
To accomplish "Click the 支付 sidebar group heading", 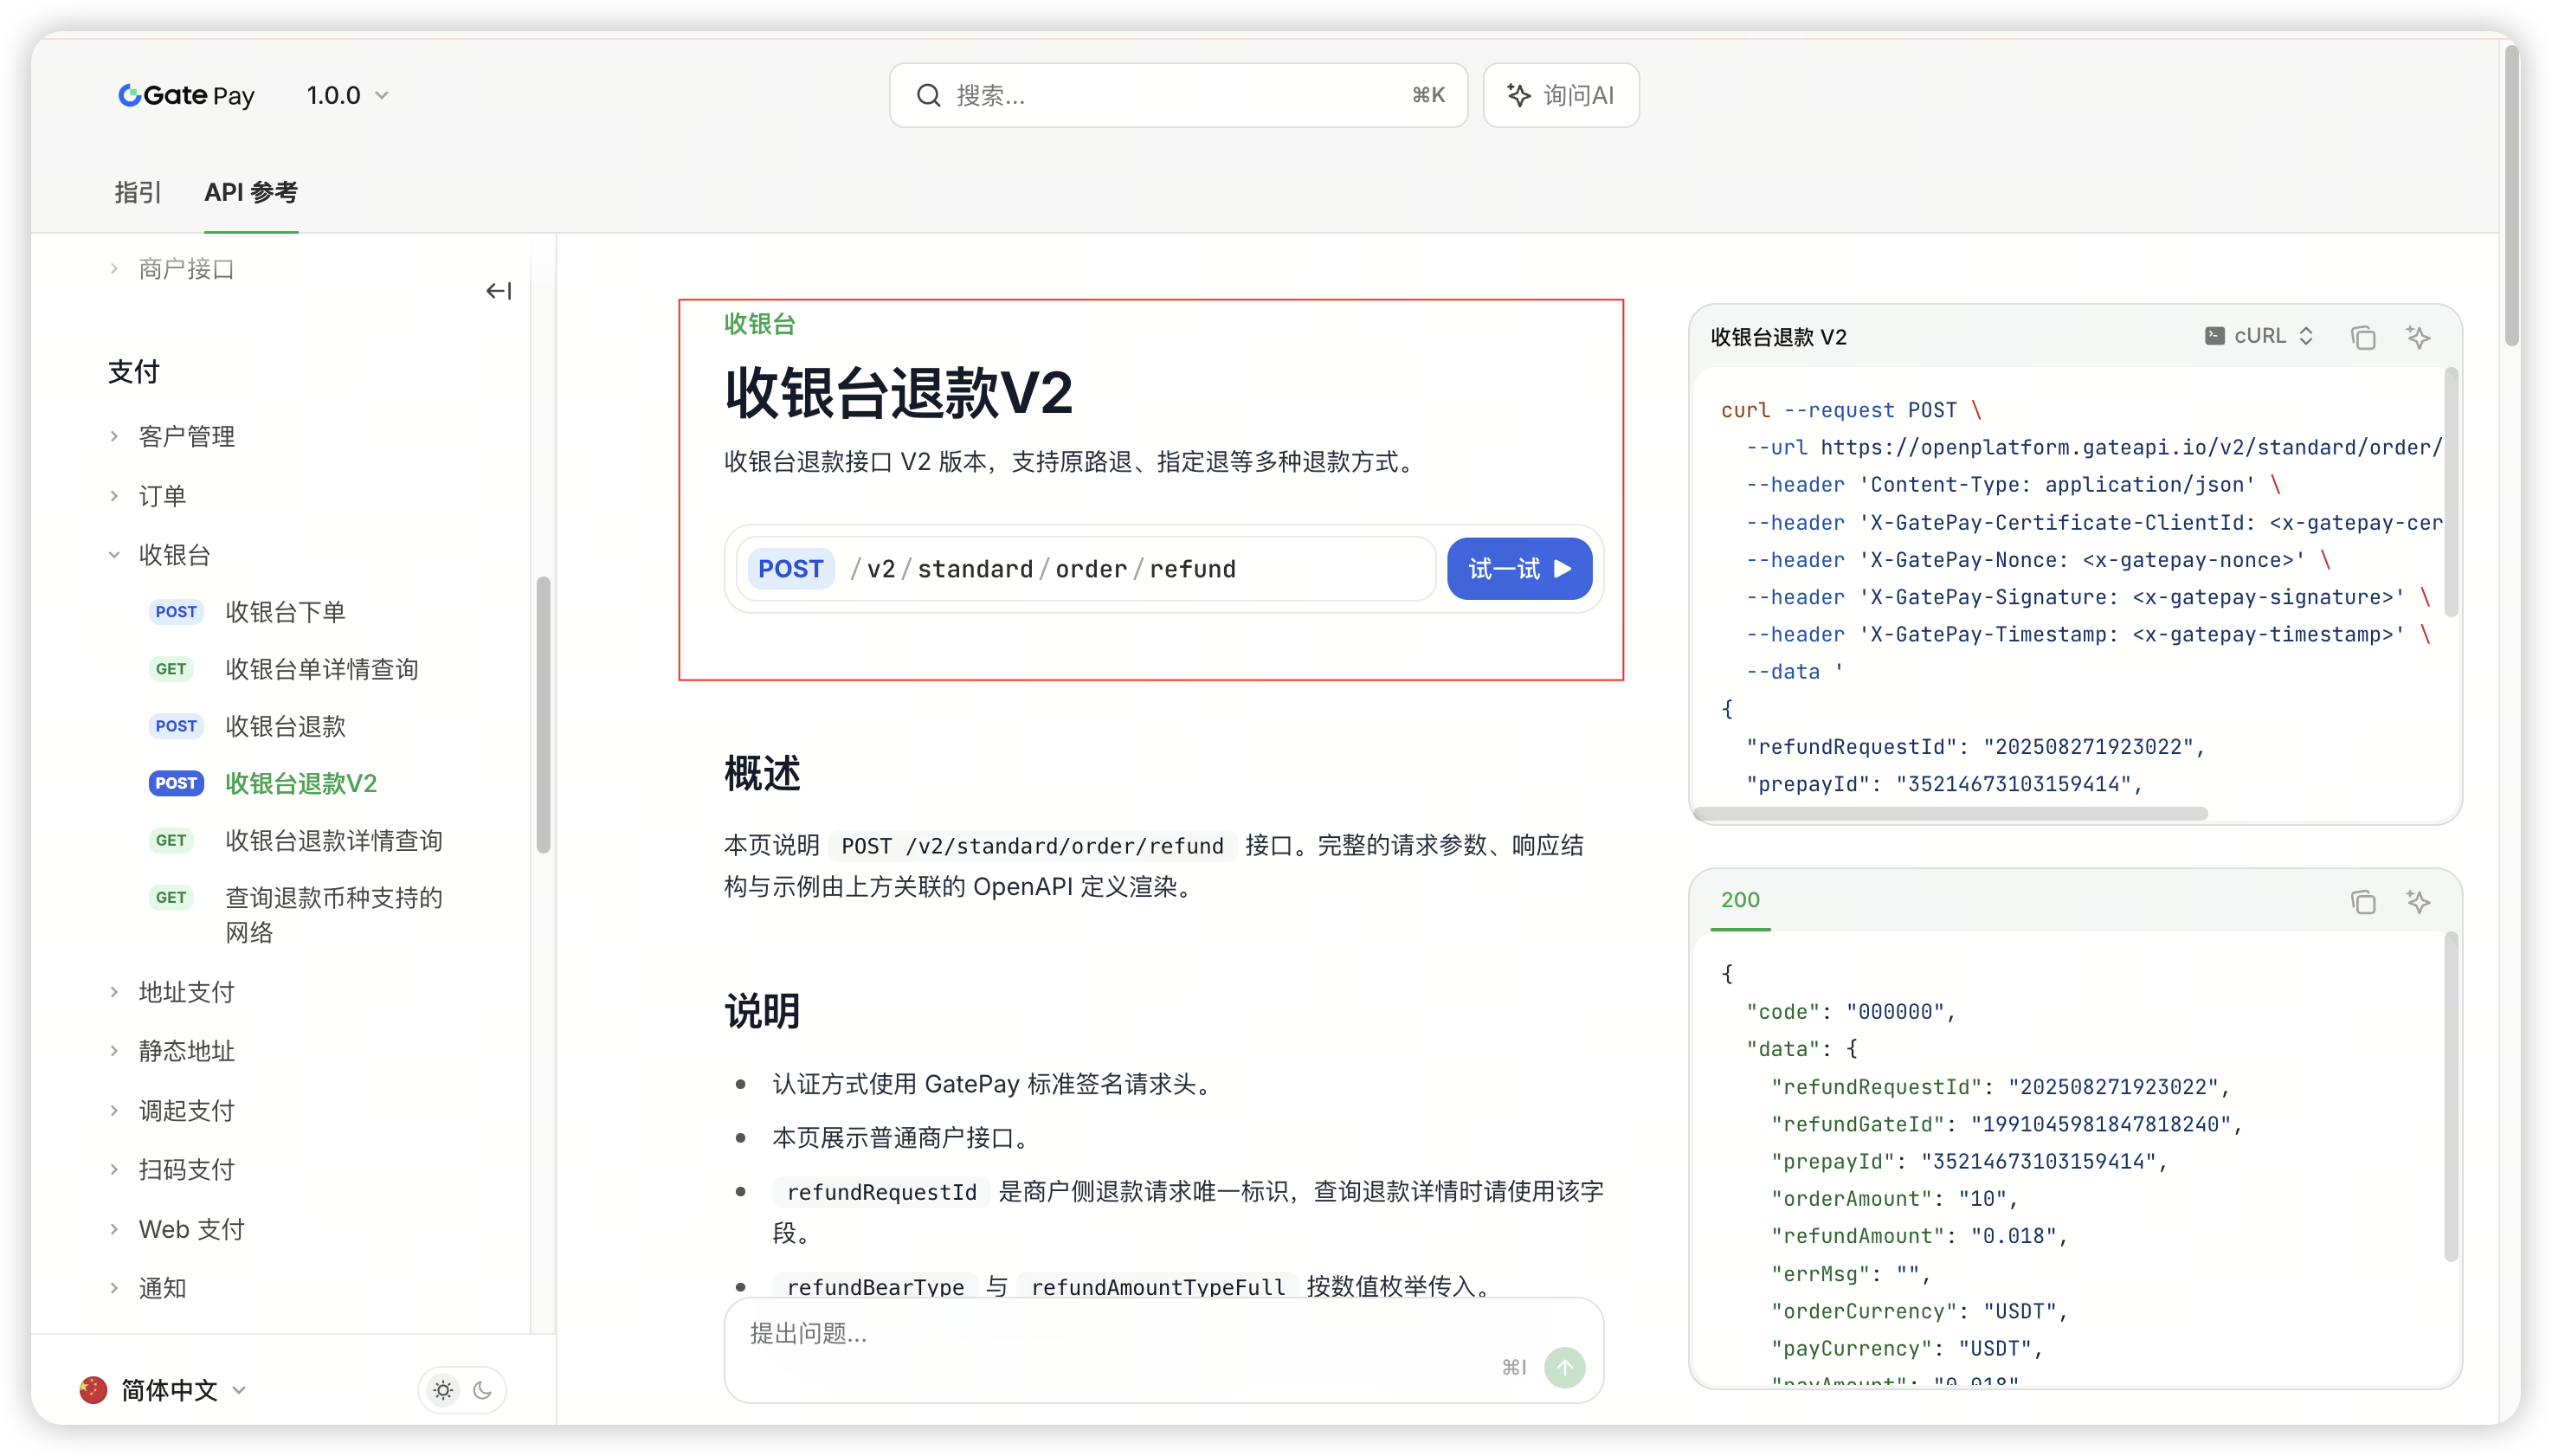I will point(134,372).
